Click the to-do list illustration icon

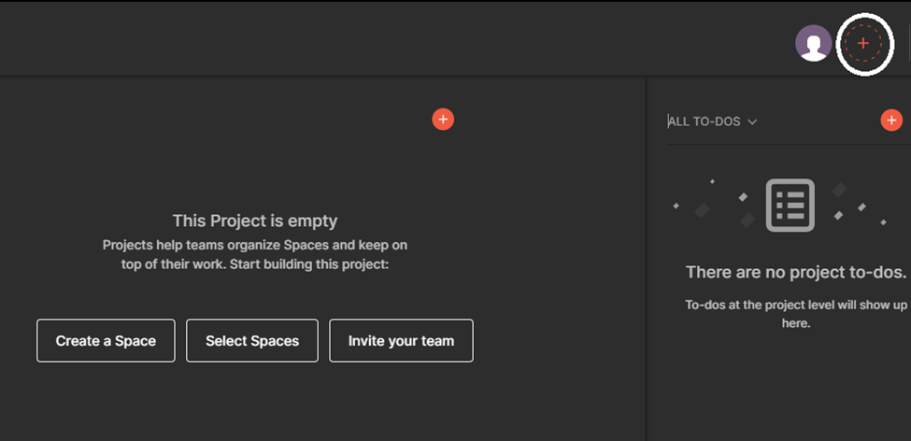[790, 206]
